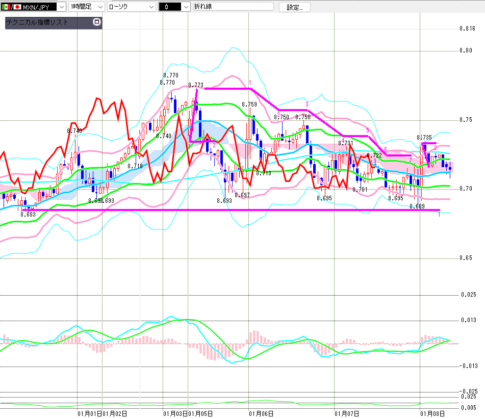Expand the テクニカル指標リスト panel via its square icon
485x419 pixels.
click(97, 22)
